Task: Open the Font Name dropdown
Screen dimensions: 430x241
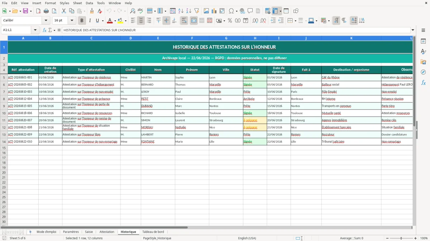Action: click(x=46, y=21)
